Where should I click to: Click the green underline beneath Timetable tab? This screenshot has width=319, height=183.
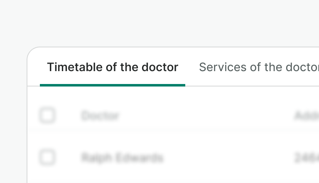(113, 85)
